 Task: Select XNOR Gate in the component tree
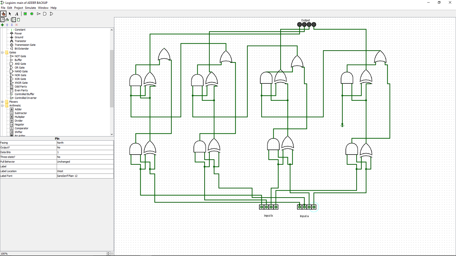(x=21, y=83)
